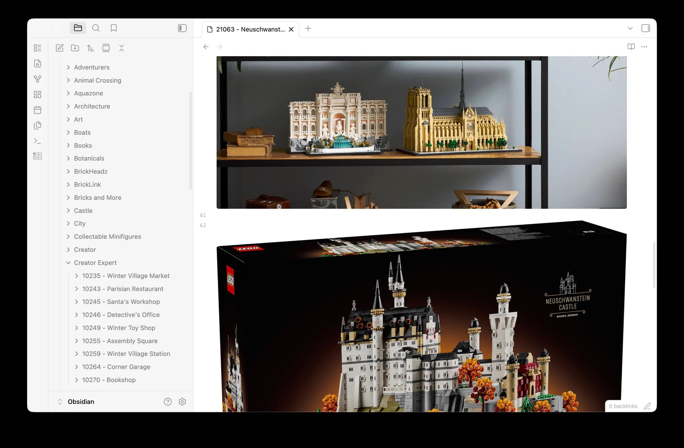Expand the Bricks and More folder
The width and height of the screenshot is (684, 448).
pyautogui.click(x=98, y=197)
